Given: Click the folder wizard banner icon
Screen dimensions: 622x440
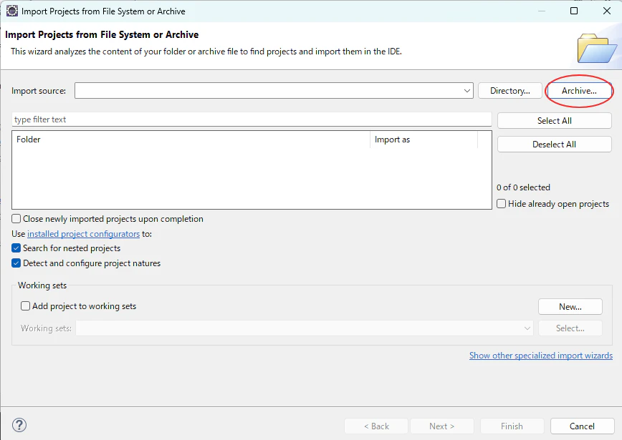Looking at the screenshot, I should tap(597, 48).
